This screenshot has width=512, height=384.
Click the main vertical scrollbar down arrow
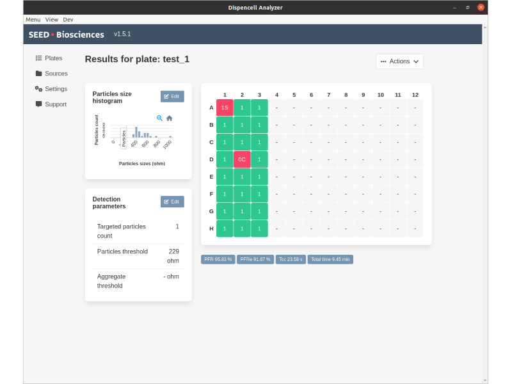coord(485,380)
